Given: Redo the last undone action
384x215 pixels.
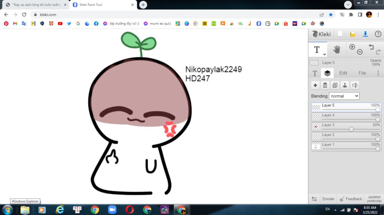Looking at the screenshot, I should click(378, 52).
